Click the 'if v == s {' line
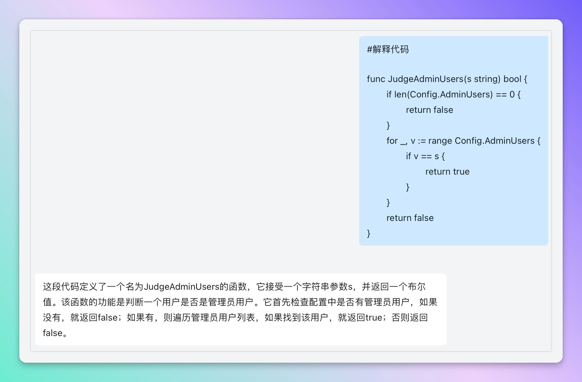Image resolution: width=582 pixels, height=382 pixels. point(425,156)
